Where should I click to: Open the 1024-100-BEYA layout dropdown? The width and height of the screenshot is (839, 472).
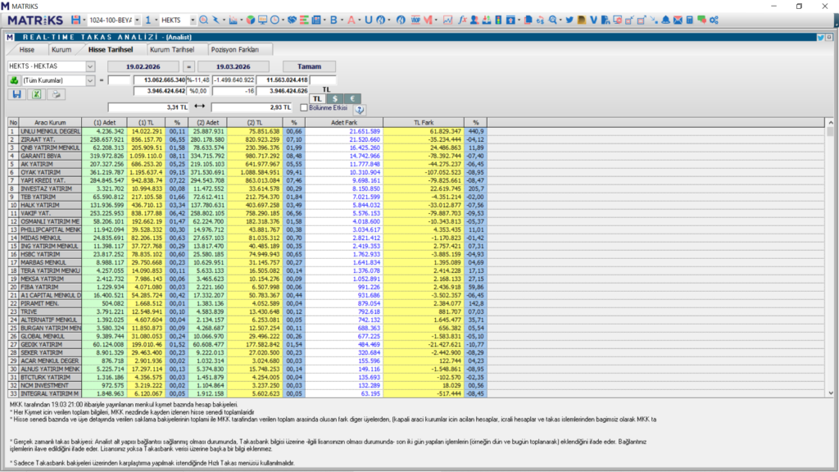coord(138,20)
